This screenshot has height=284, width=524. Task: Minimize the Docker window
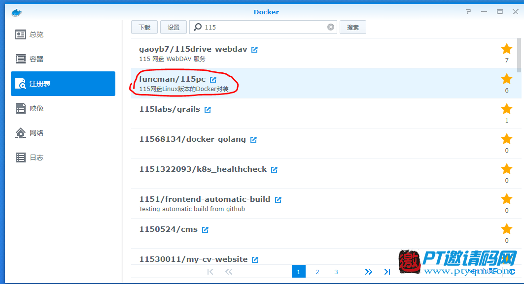coord(484,12)
